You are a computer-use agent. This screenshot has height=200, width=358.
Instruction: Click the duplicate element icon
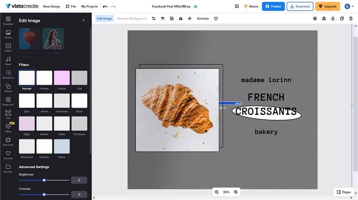click(342, 18)
